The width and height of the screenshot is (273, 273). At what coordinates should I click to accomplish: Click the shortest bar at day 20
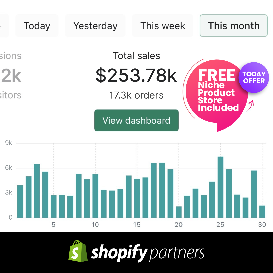click(179, 212)
